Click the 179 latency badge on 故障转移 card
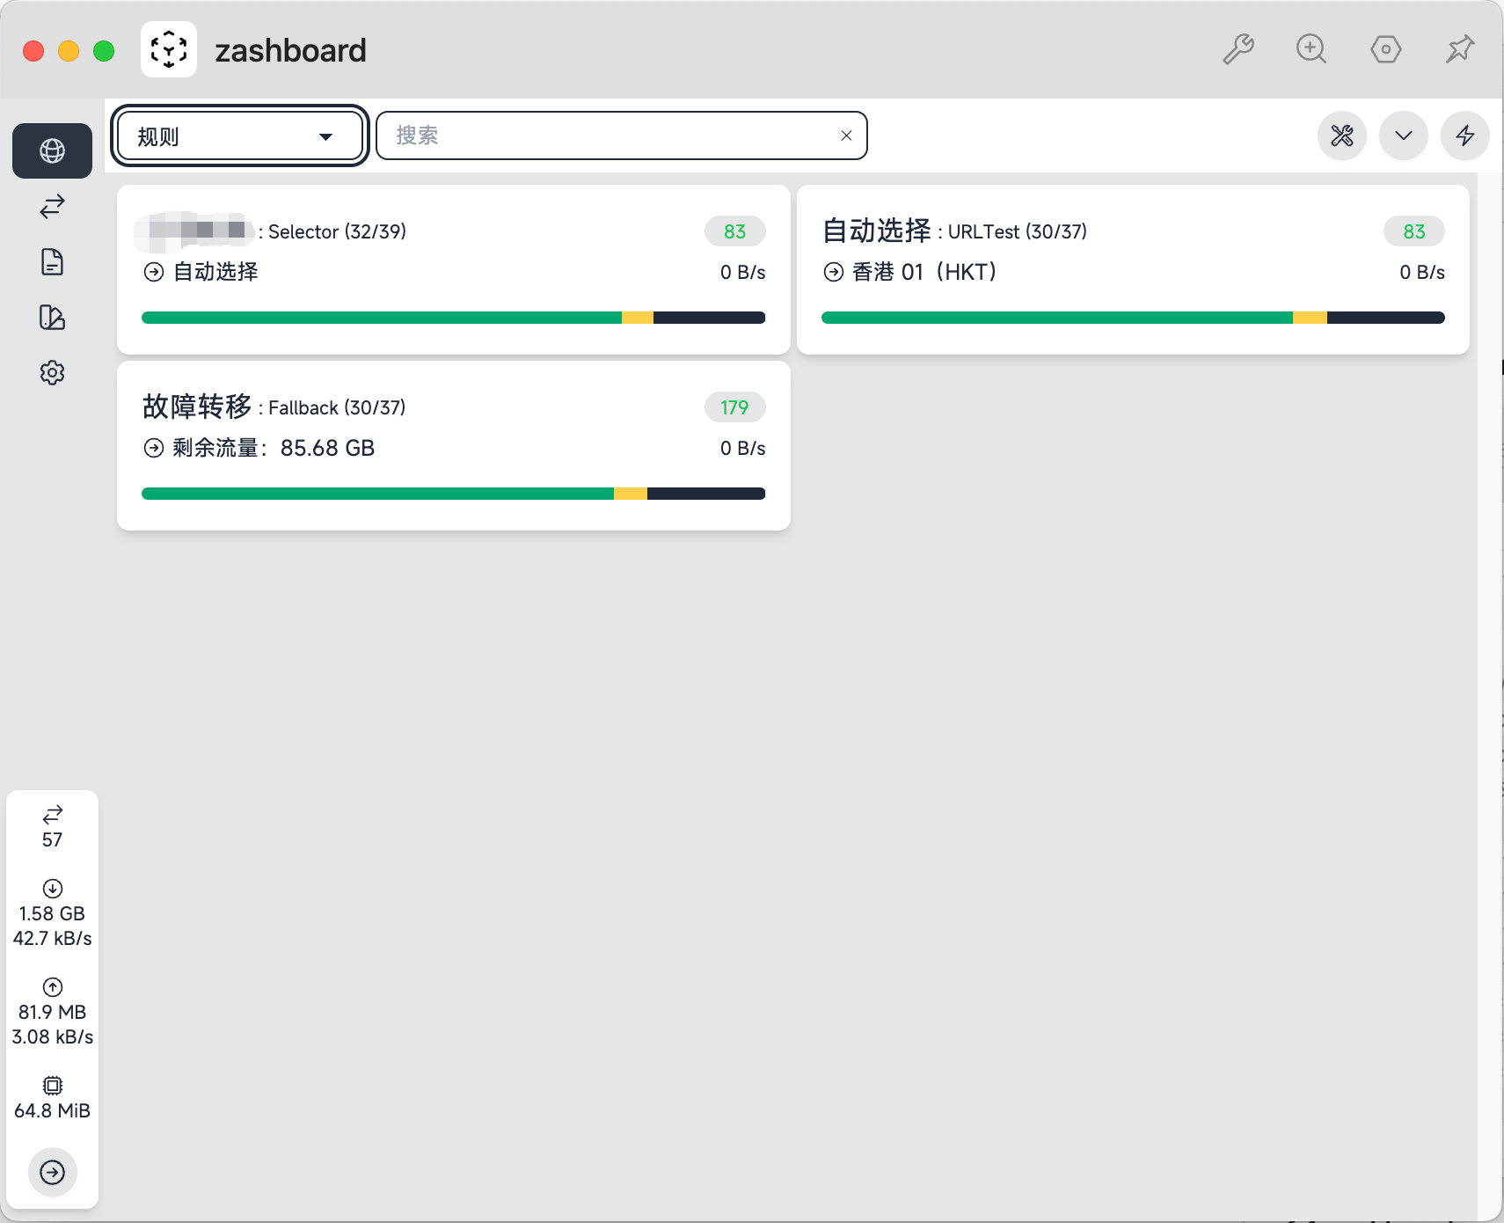Image resolution: width=1504 pixels, height=1223 pixels. 735,407
